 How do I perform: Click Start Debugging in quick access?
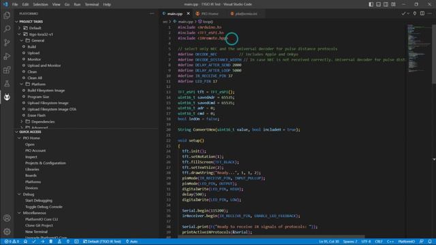click(39, 201)
